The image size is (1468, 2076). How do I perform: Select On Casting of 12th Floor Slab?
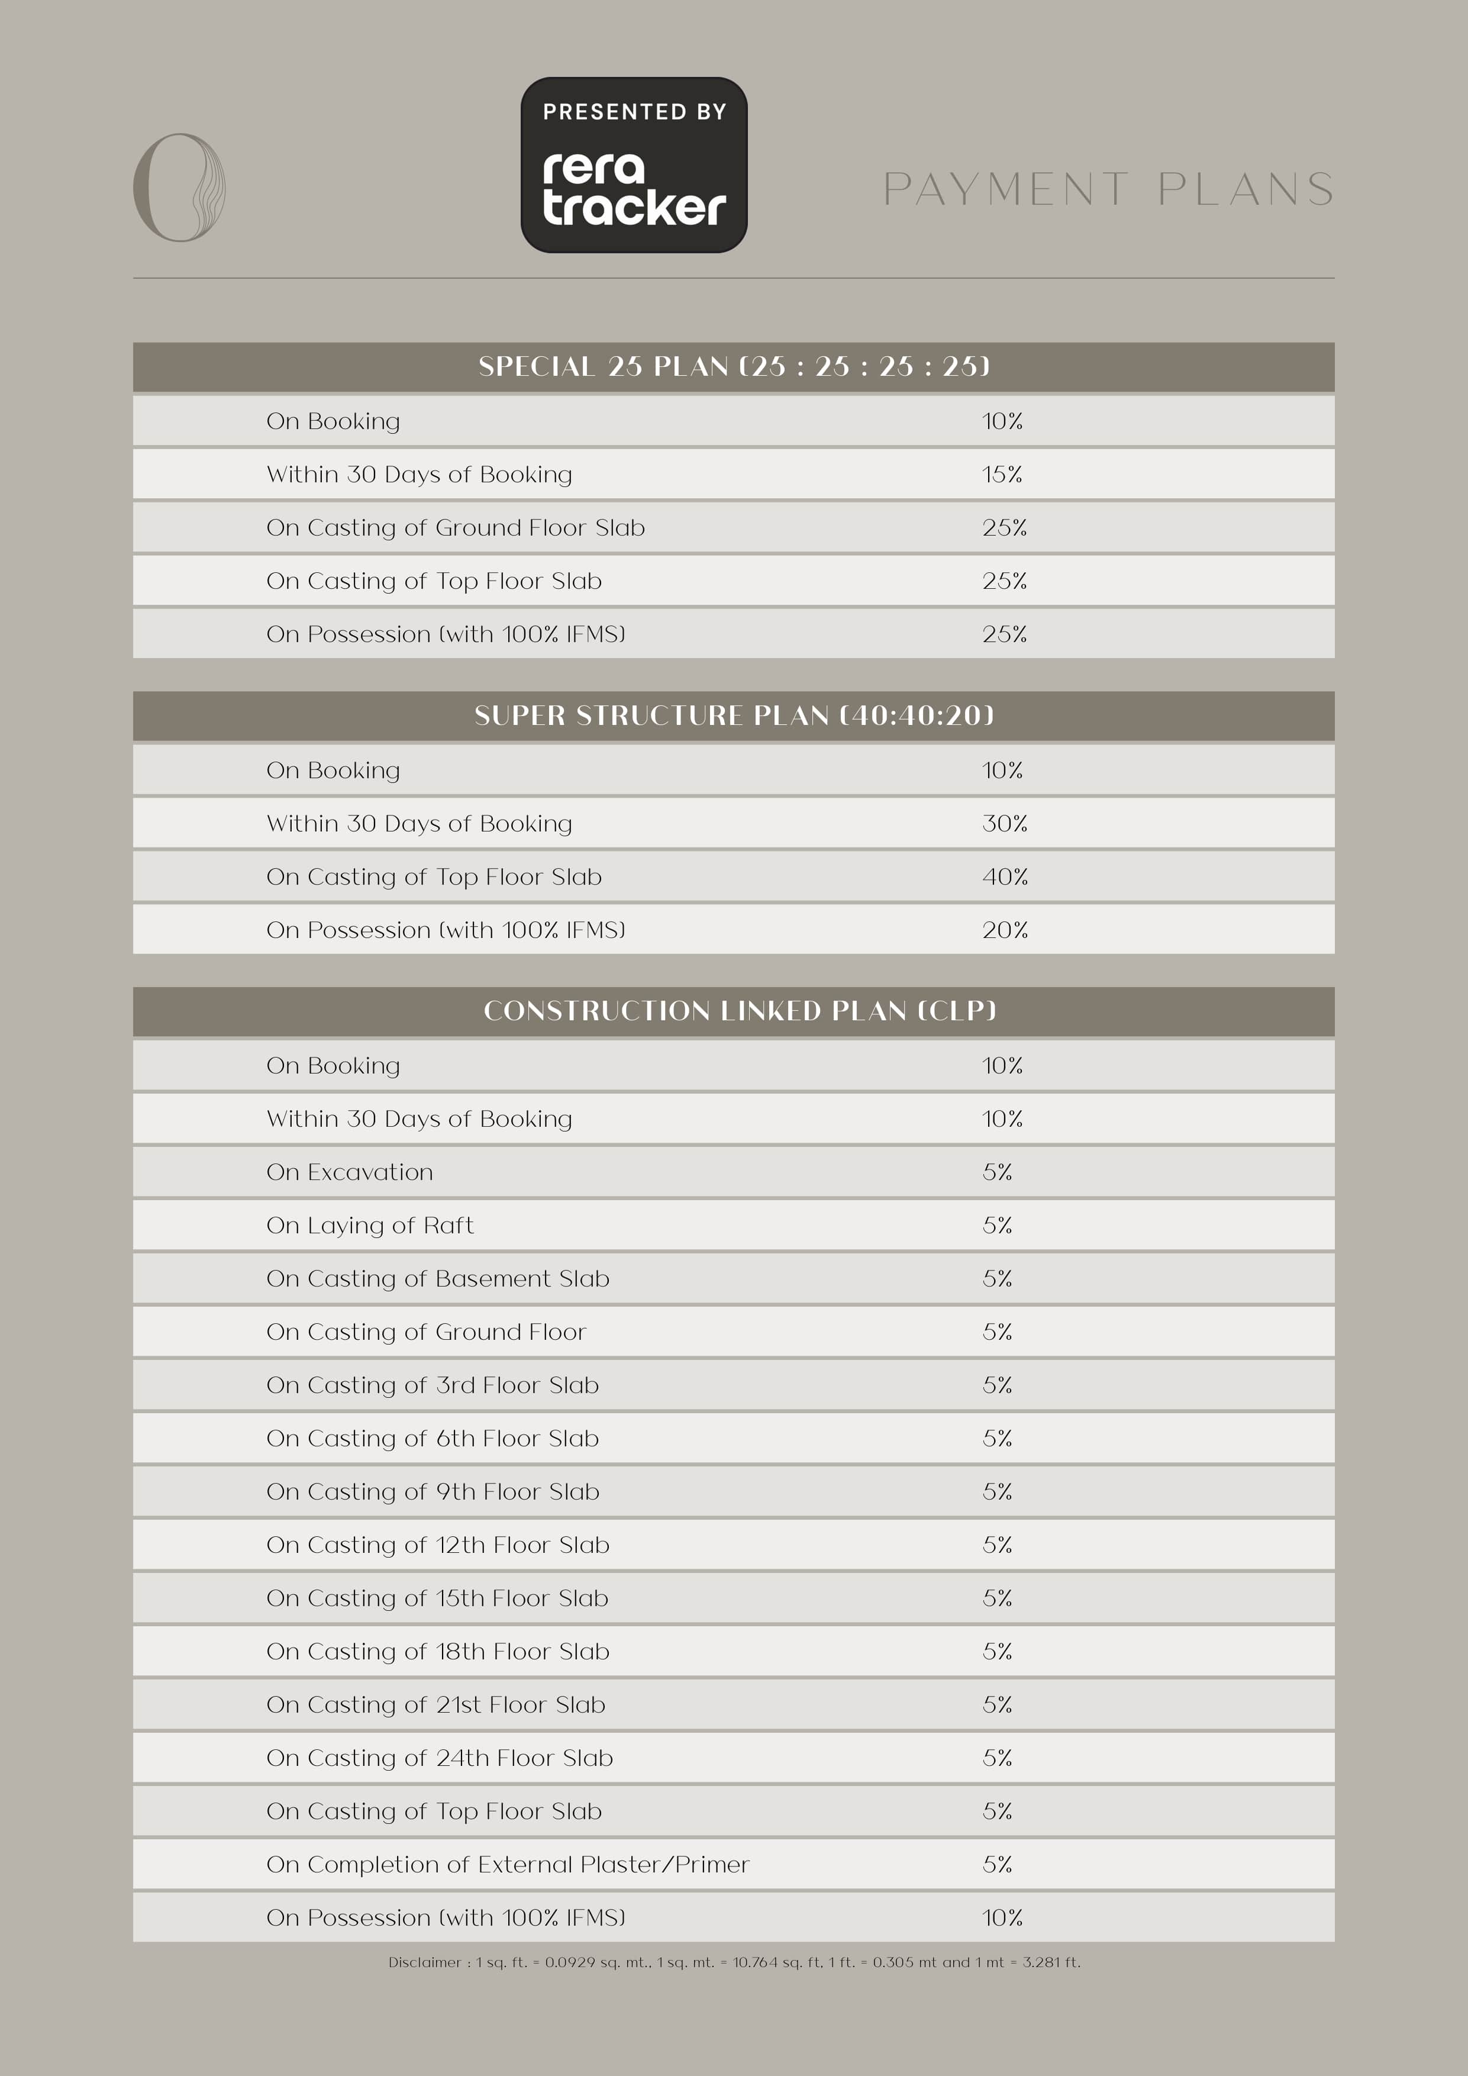point(437,1545)
